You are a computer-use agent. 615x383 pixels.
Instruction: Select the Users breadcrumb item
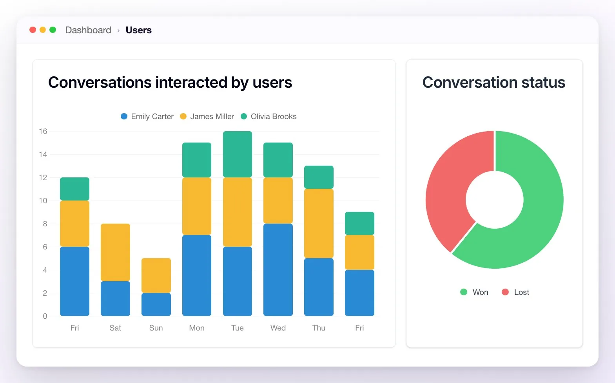click(x=138, y=30)
